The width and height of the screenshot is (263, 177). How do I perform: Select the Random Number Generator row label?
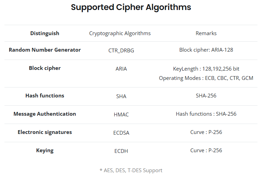point(45,50)
